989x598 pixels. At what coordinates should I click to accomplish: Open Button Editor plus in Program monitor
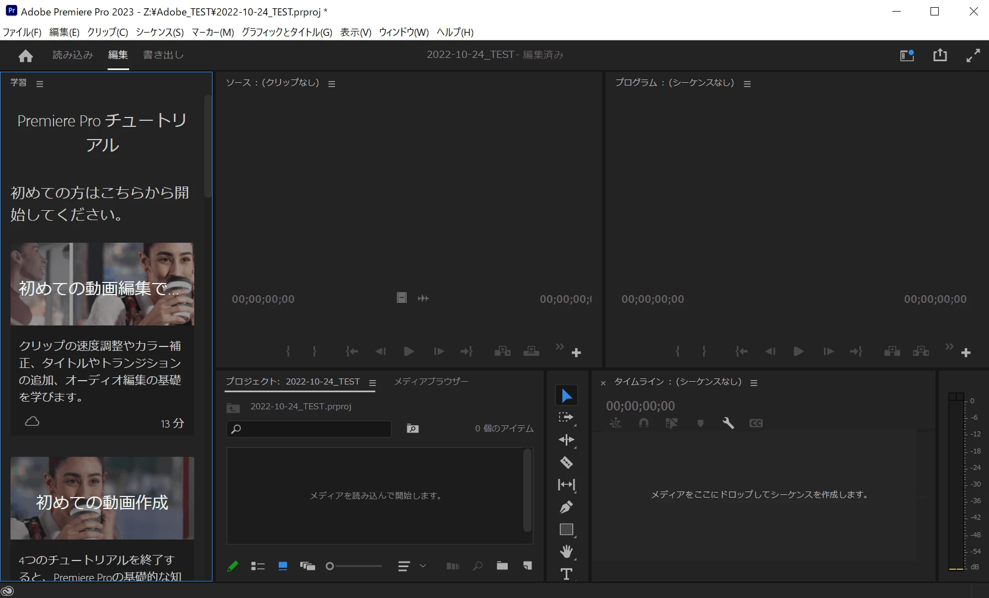point(966,353)
